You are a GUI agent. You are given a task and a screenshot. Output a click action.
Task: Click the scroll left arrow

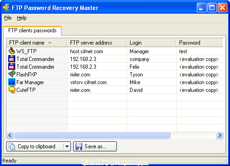[10, 135]
